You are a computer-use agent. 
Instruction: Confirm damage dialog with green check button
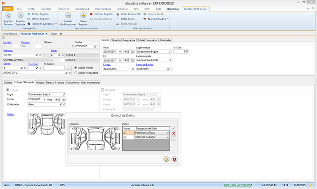coord(166,159)
